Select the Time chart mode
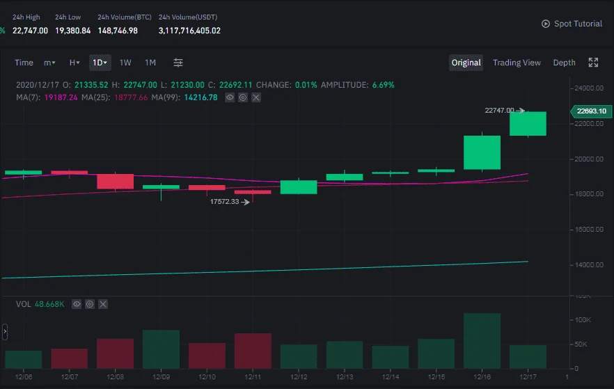 point(24,63)
